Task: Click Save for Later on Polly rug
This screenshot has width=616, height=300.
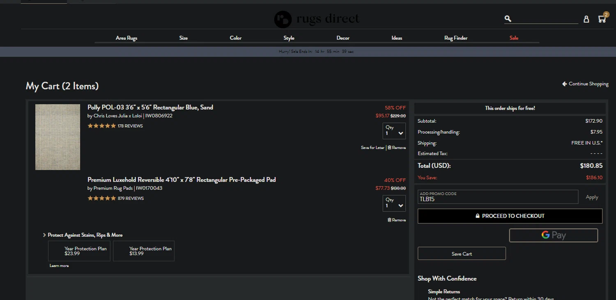Action: [x=372, y=148]
